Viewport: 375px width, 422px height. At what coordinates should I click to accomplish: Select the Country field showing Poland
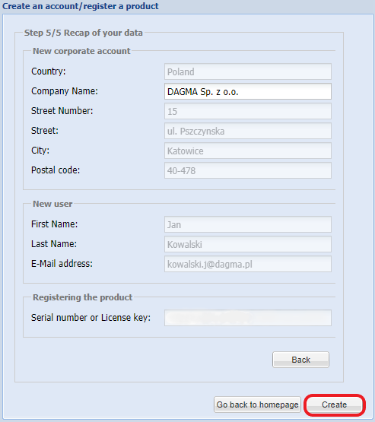point(248,71)
